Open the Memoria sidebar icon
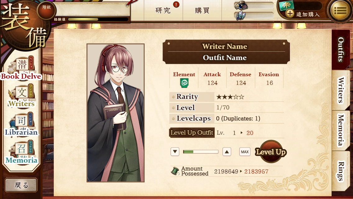Viewport: 353px width, 199px height. coord(21,153)
